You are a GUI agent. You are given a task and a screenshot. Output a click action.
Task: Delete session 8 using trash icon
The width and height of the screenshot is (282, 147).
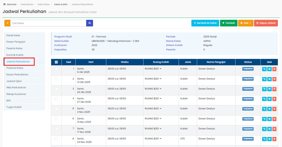pos(274,139)
